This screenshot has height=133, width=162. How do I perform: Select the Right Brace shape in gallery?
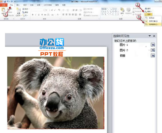(116, 14)
